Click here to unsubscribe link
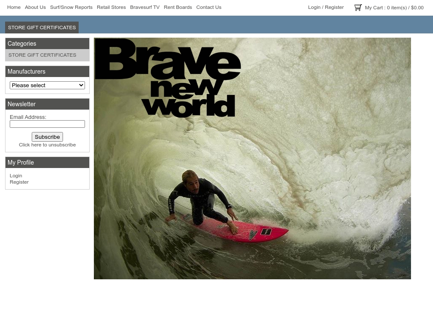This screenshot has width=433, height=325. 47,145
